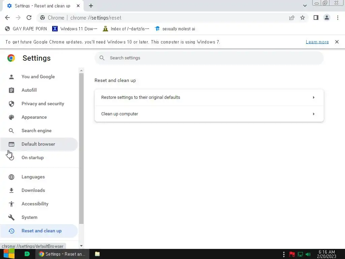Click the volume speaker tray icon

point(308,254)
